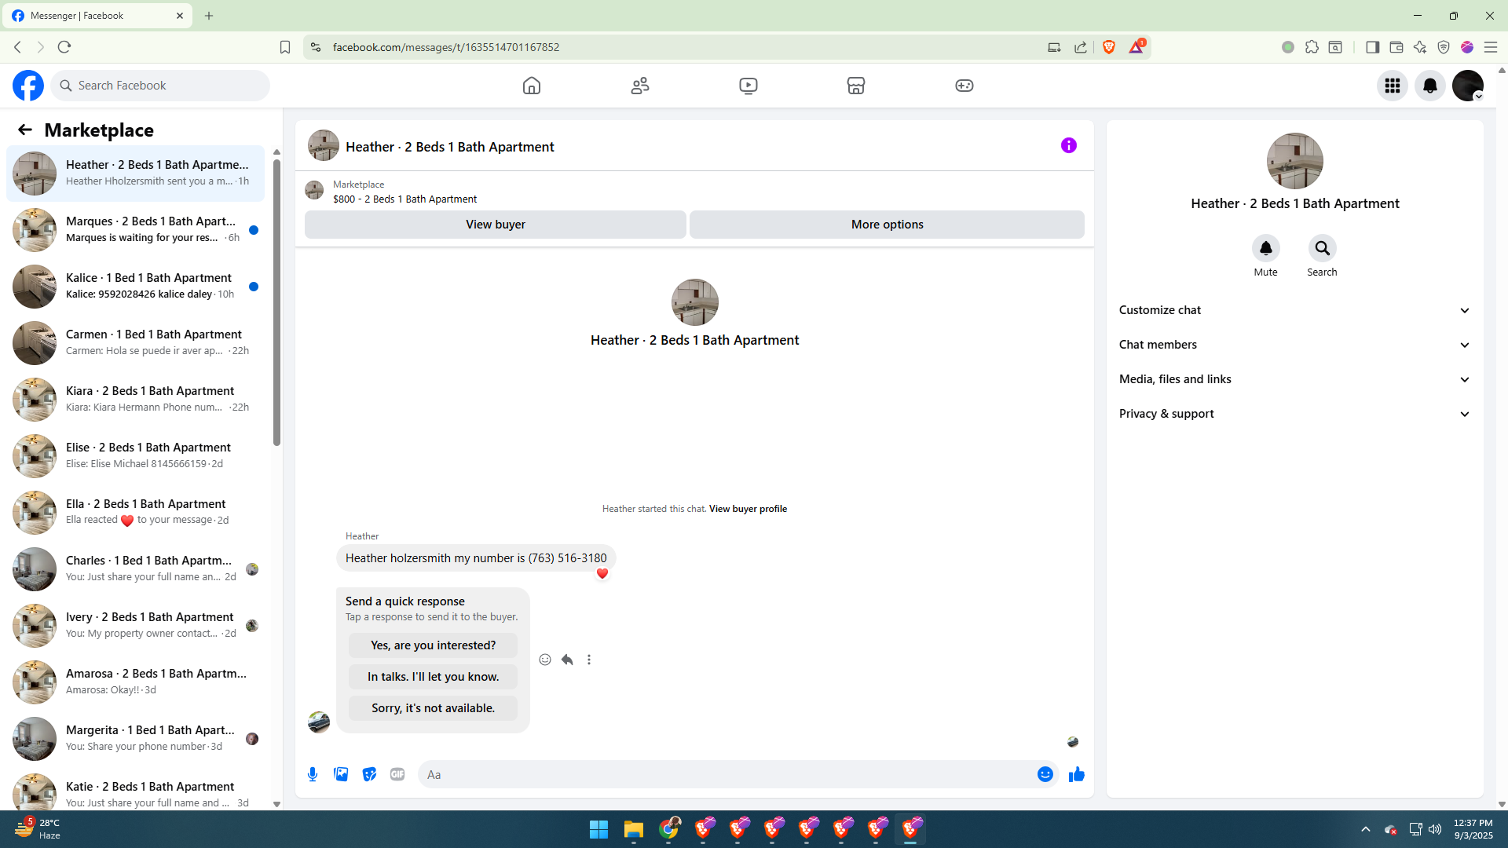The height and width of the screenshot is (848, 1508).
Task: Open the Friends icon in top navigation
Action: (x=640, y=86)
